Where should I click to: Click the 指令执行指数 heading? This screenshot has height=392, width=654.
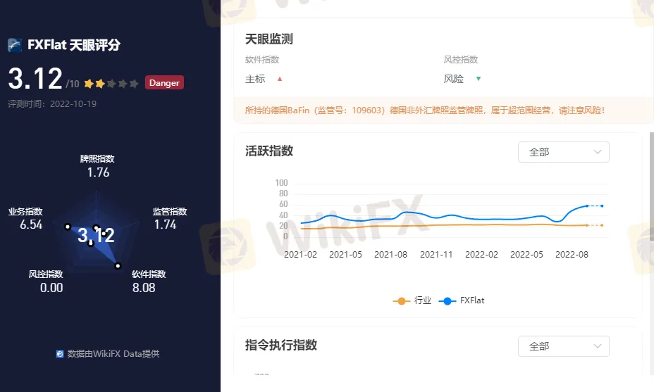[281, 345]
